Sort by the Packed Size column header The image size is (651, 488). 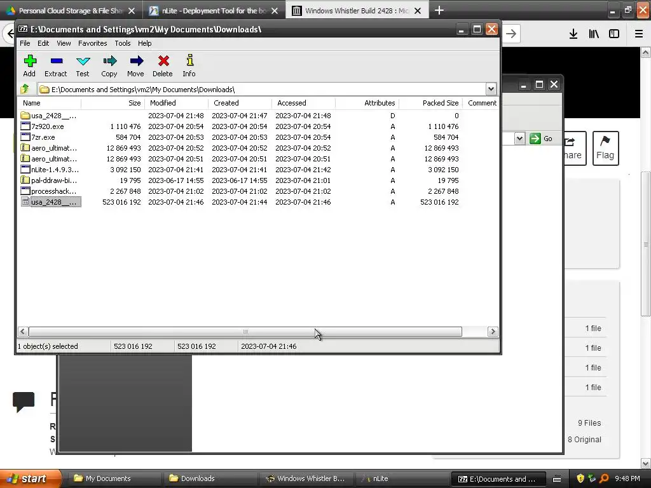(x=430, y=103)
